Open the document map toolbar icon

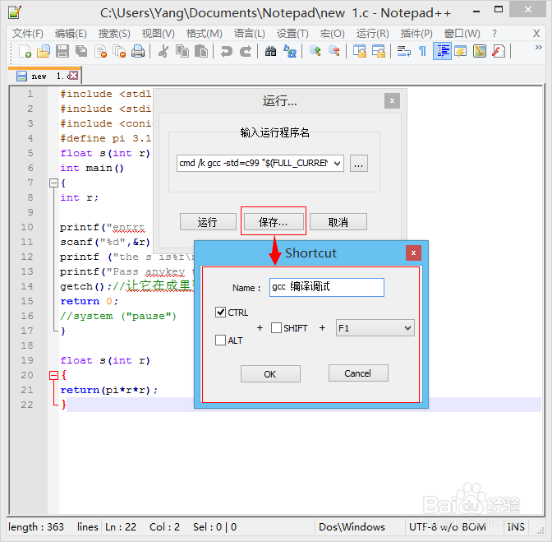coord(480,52)
